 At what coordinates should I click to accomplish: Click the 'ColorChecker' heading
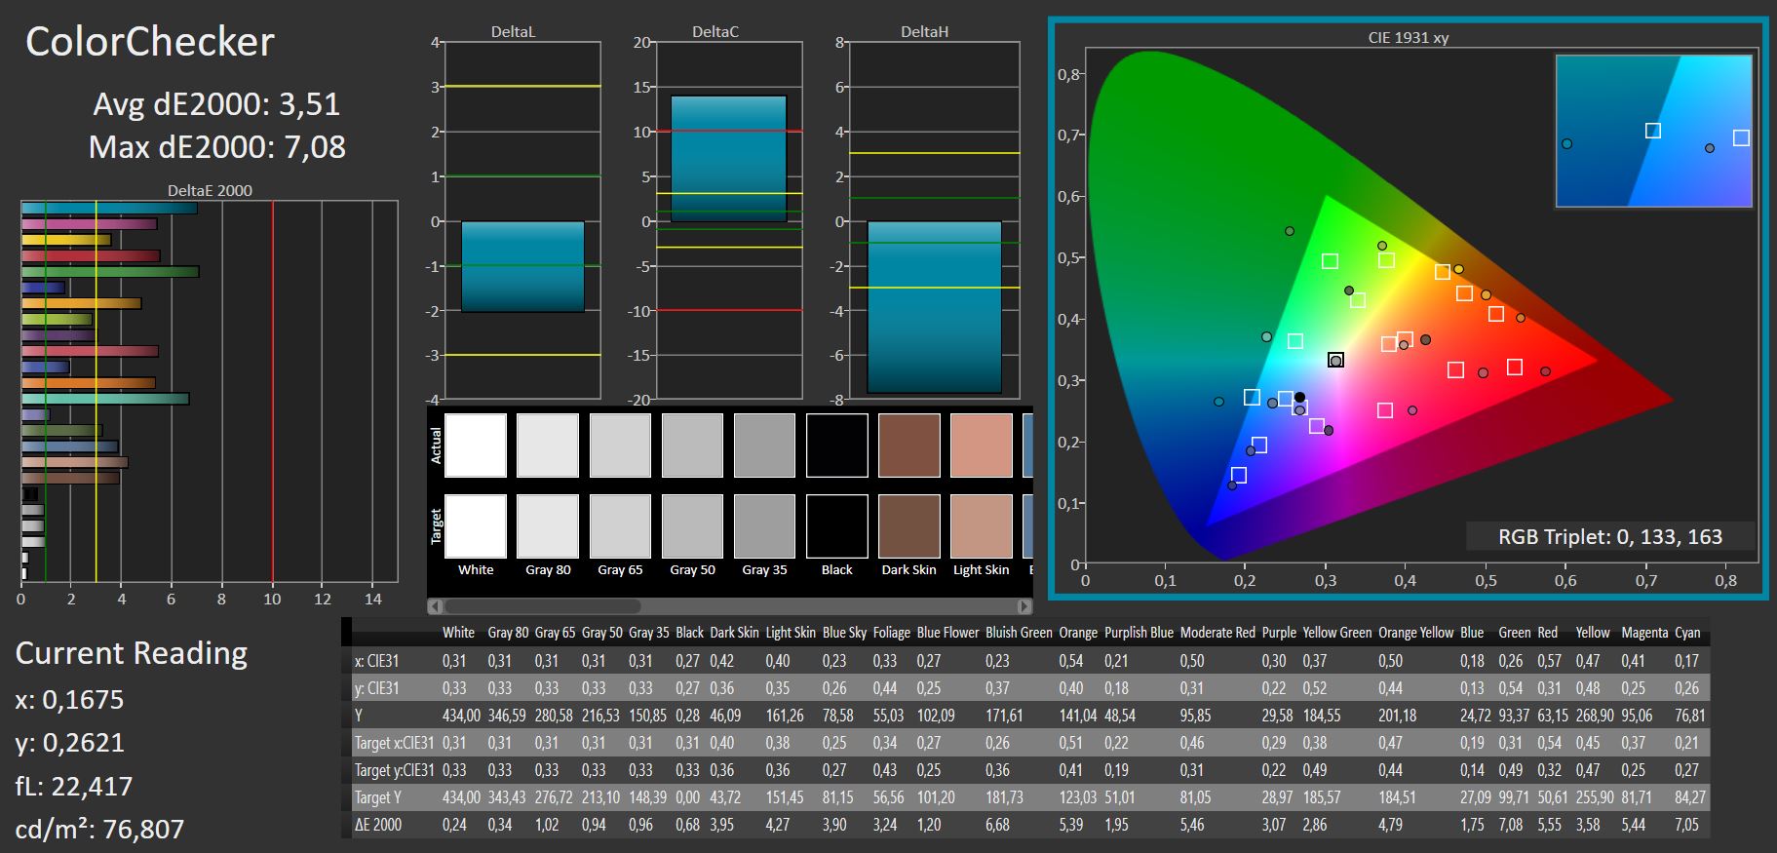150,42
